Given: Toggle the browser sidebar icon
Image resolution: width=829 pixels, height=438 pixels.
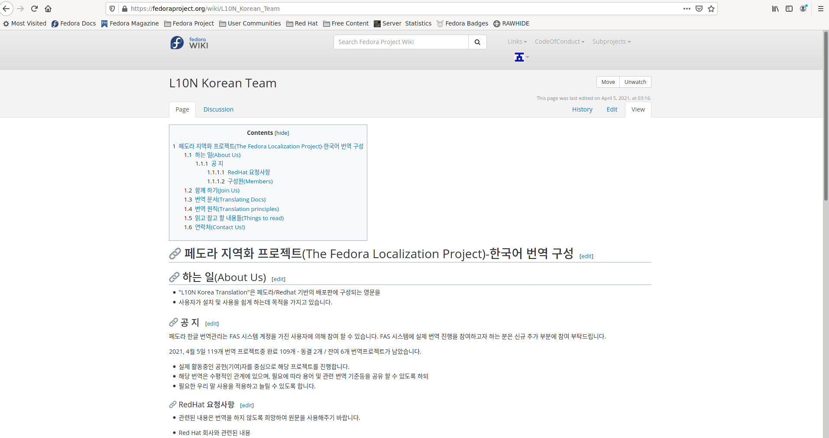Looking at the screenshot, I should click(789, 9).
